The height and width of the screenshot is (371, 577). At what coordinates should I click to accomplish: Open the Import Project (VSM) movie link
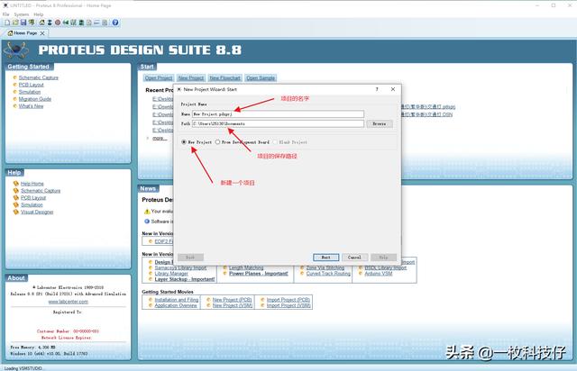[288, 305]
